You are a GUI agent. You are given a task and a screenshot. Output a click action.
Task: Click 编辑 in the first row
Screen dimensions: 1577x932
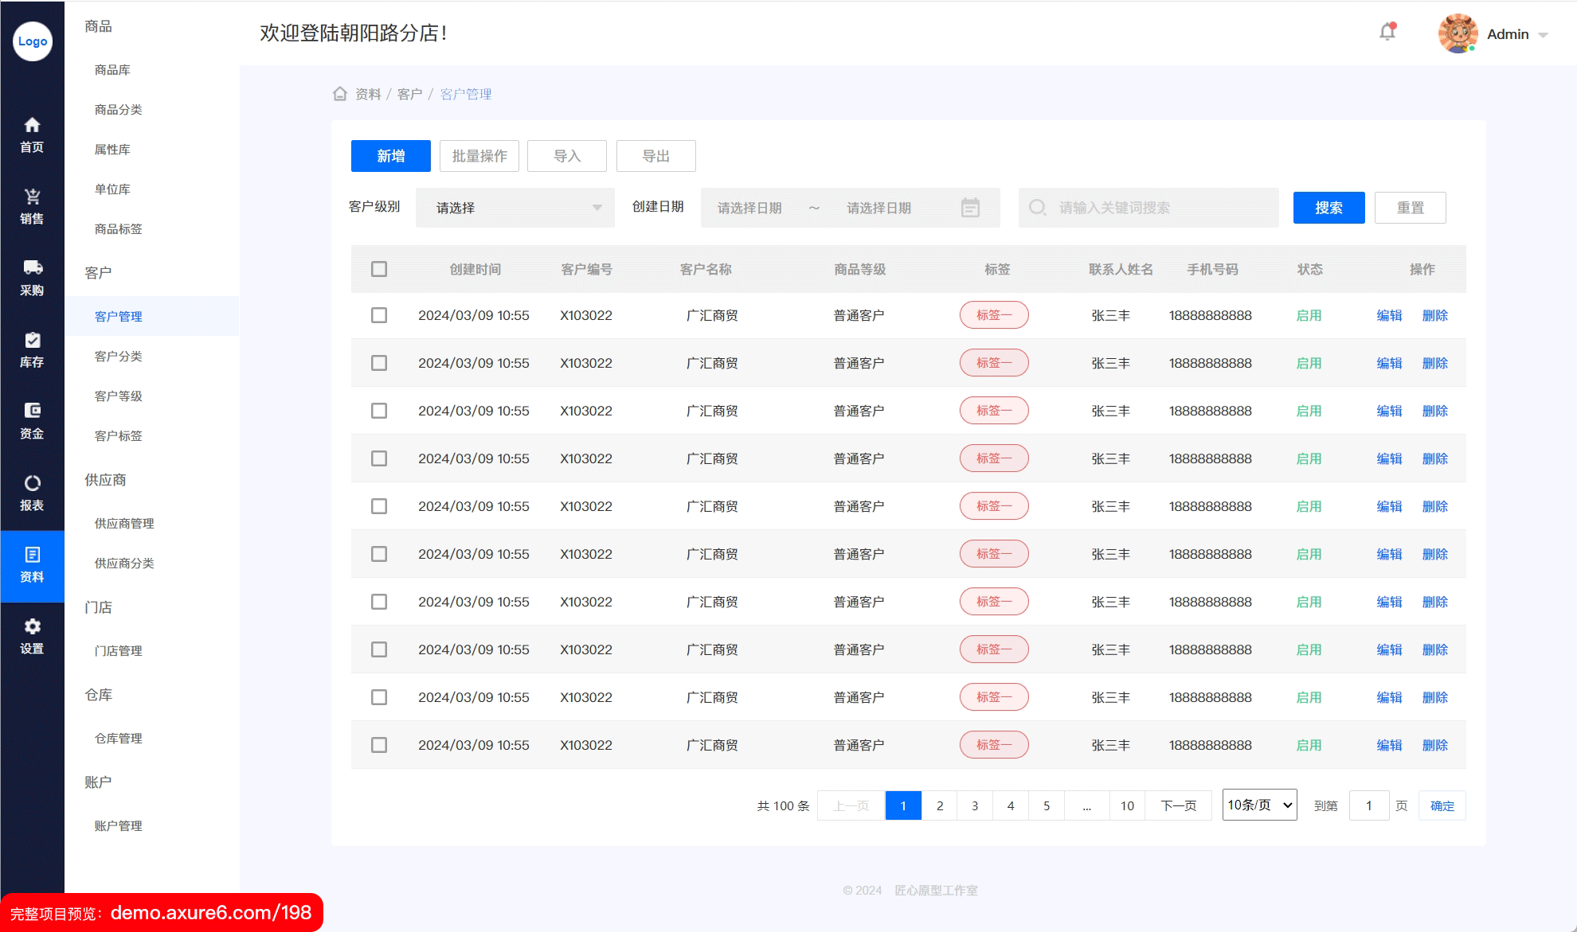[1390, 315]
